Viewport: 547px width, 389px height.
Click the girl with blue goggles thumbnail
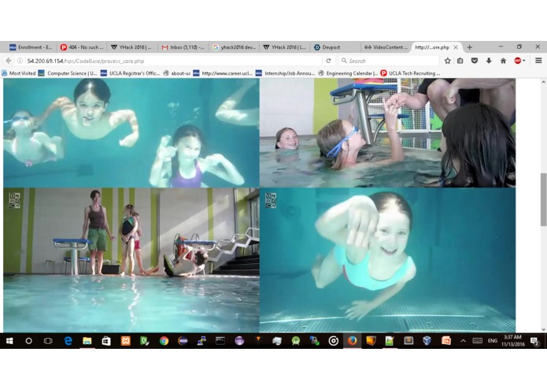tap(387, 133)
